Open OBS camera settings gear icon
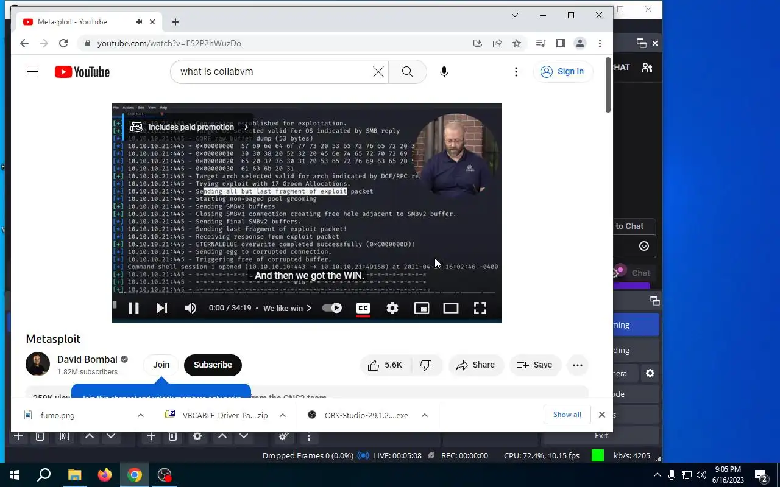This screenshot has height=487, width=780. pyautogui.click(x=650, y=373)
